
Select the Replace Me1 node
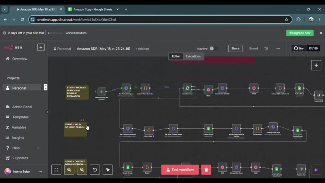point(301,169)
